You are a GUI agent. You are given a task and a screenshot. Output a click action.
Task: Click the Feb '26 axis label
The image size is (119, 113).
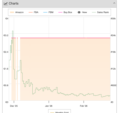[x=84, y=106]
